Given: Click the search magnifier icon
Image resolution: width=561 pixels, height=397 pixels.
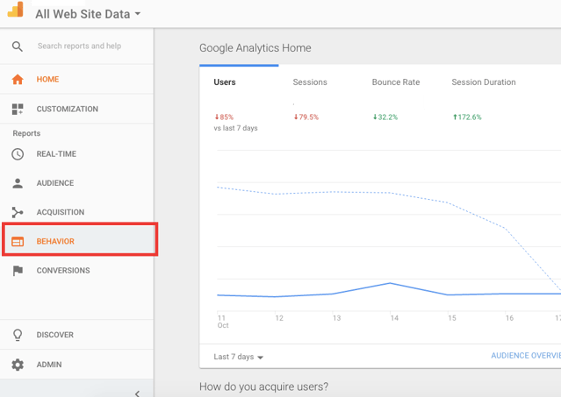Looking at the screenshot, I should [18, 46].
